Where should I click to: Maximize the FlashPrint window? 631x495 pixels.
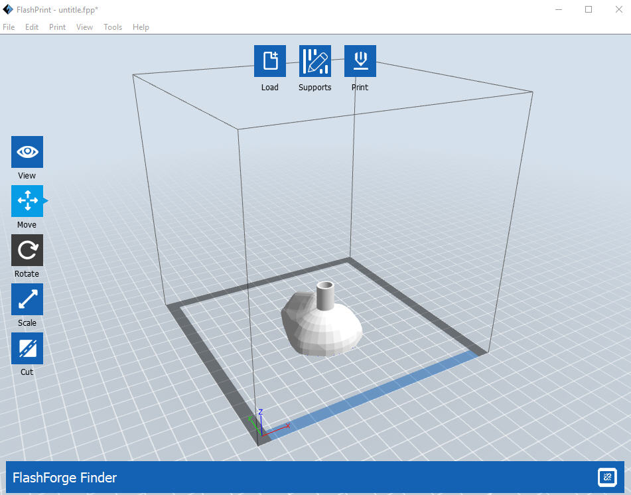589,9
